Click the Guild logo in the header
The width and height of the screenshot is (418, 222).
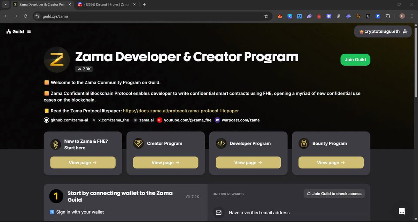click(x=15, y=32)
